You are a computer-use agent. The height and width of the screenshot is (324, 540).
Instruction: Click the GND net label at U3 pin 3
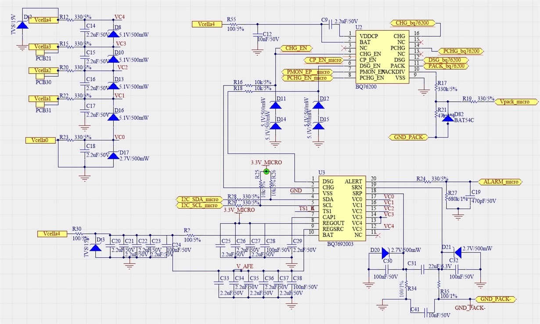[x=296, y=191]
